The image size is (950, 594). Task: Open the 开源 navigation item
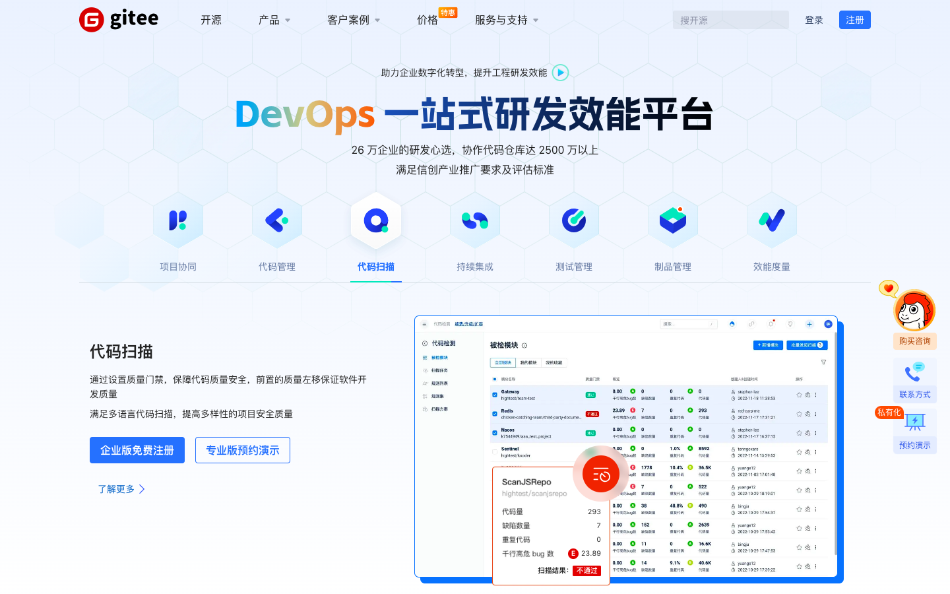click(x=211, y=20)
